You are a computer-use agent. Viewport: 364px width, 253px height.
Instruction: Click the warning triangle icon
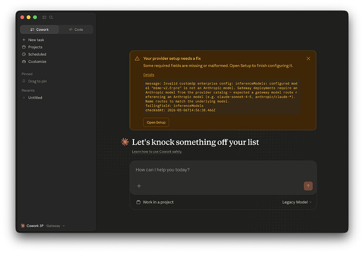pos(137,59)
